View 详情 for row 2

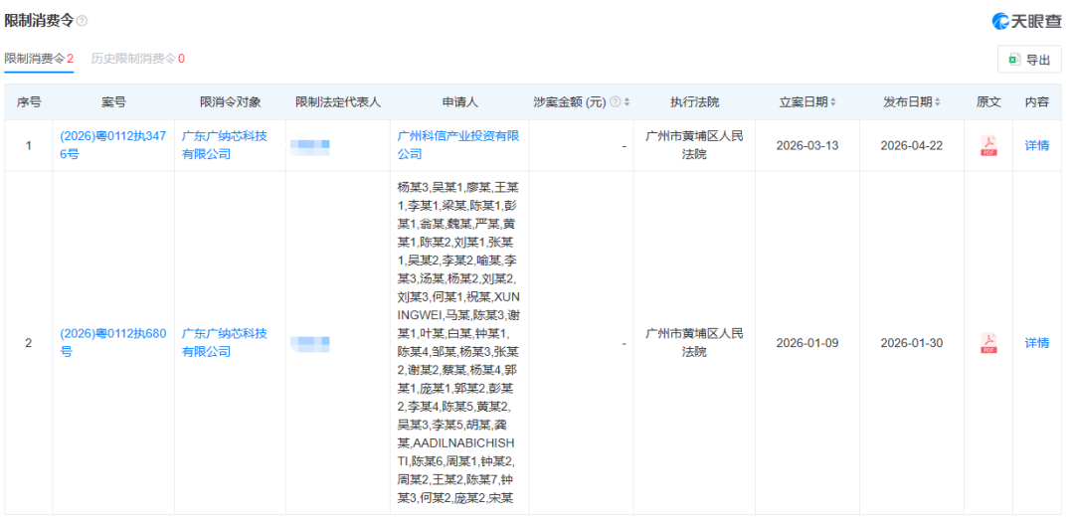1036,343
